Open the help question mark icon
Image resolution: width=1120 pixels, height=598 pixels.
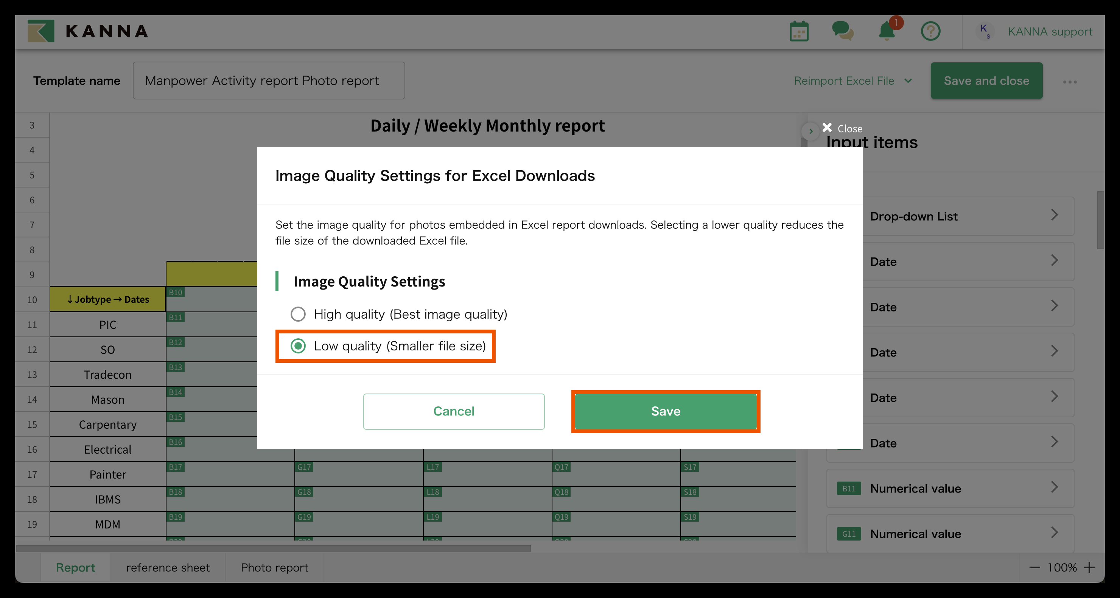(930, 31)
